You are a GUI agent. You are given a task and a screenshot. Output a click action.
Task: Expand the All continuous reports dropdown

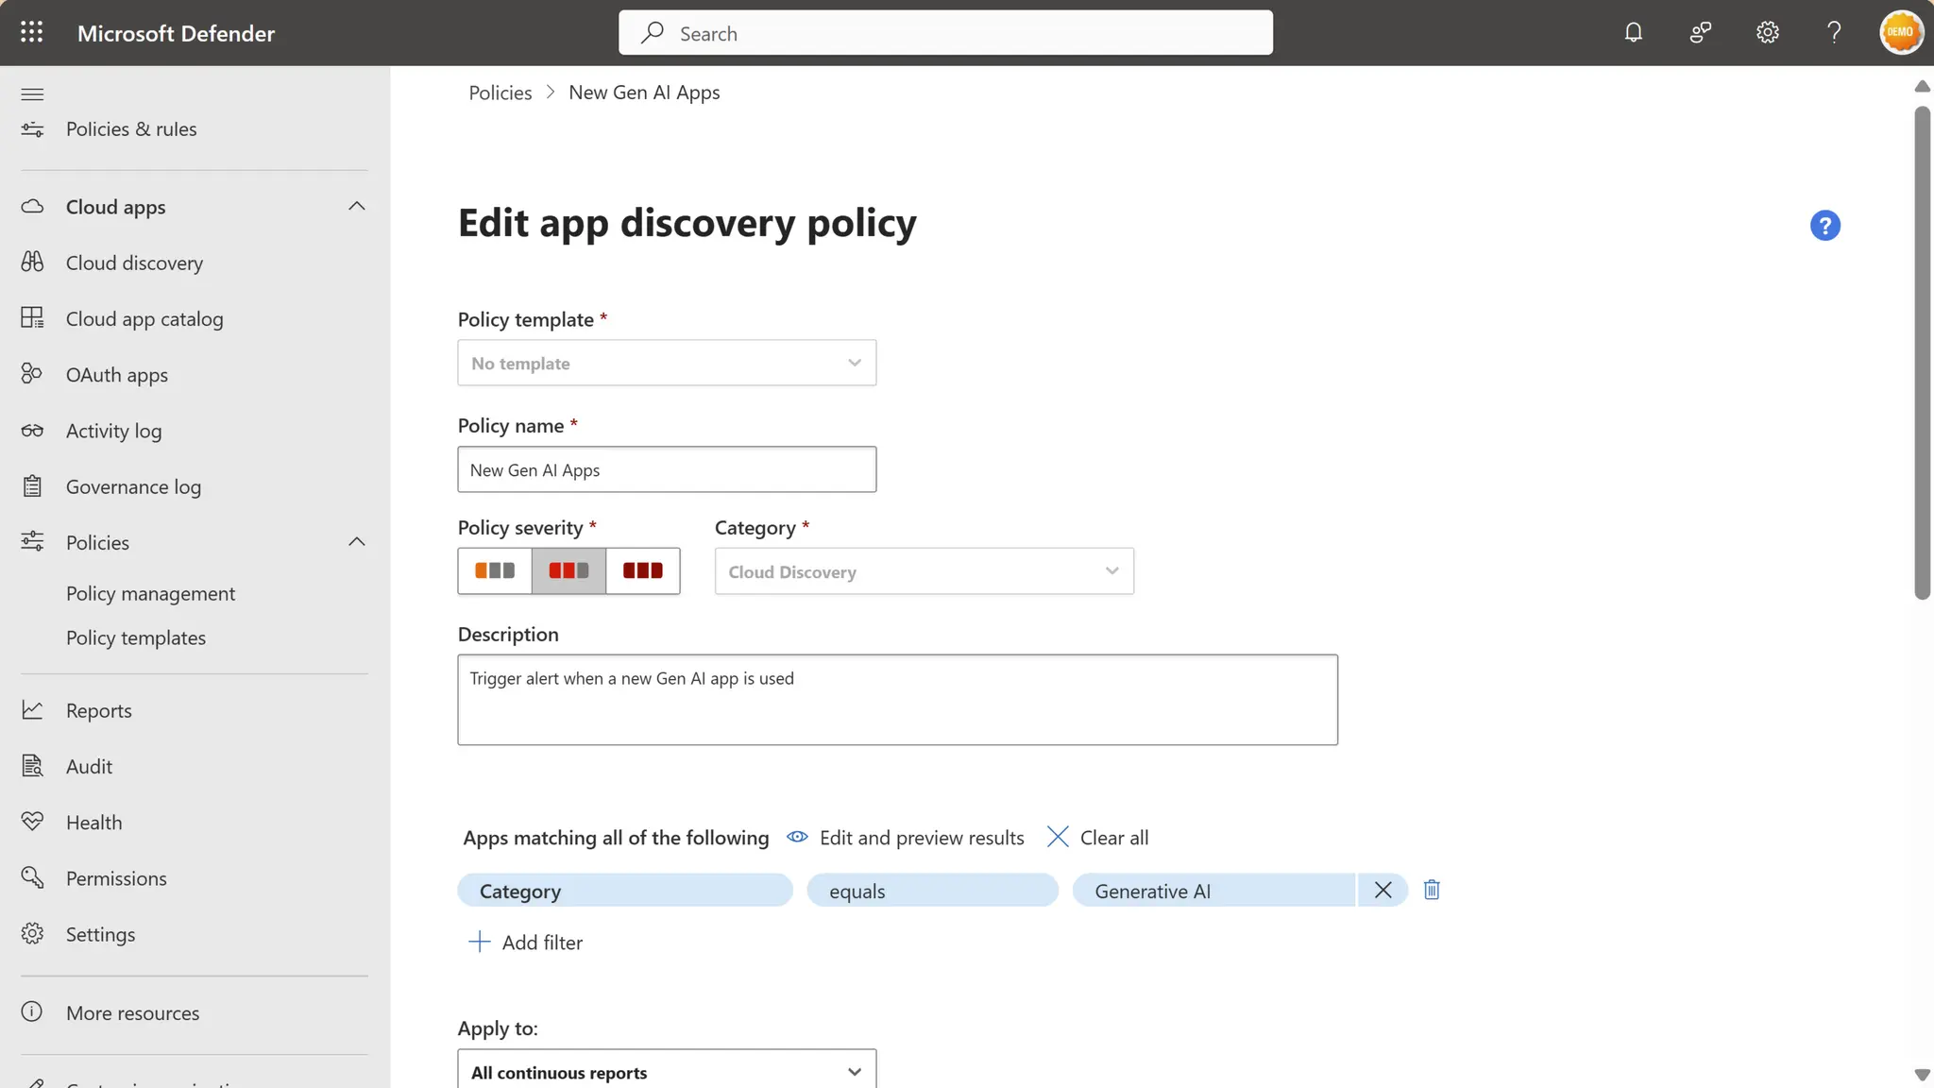[667, 1072]
